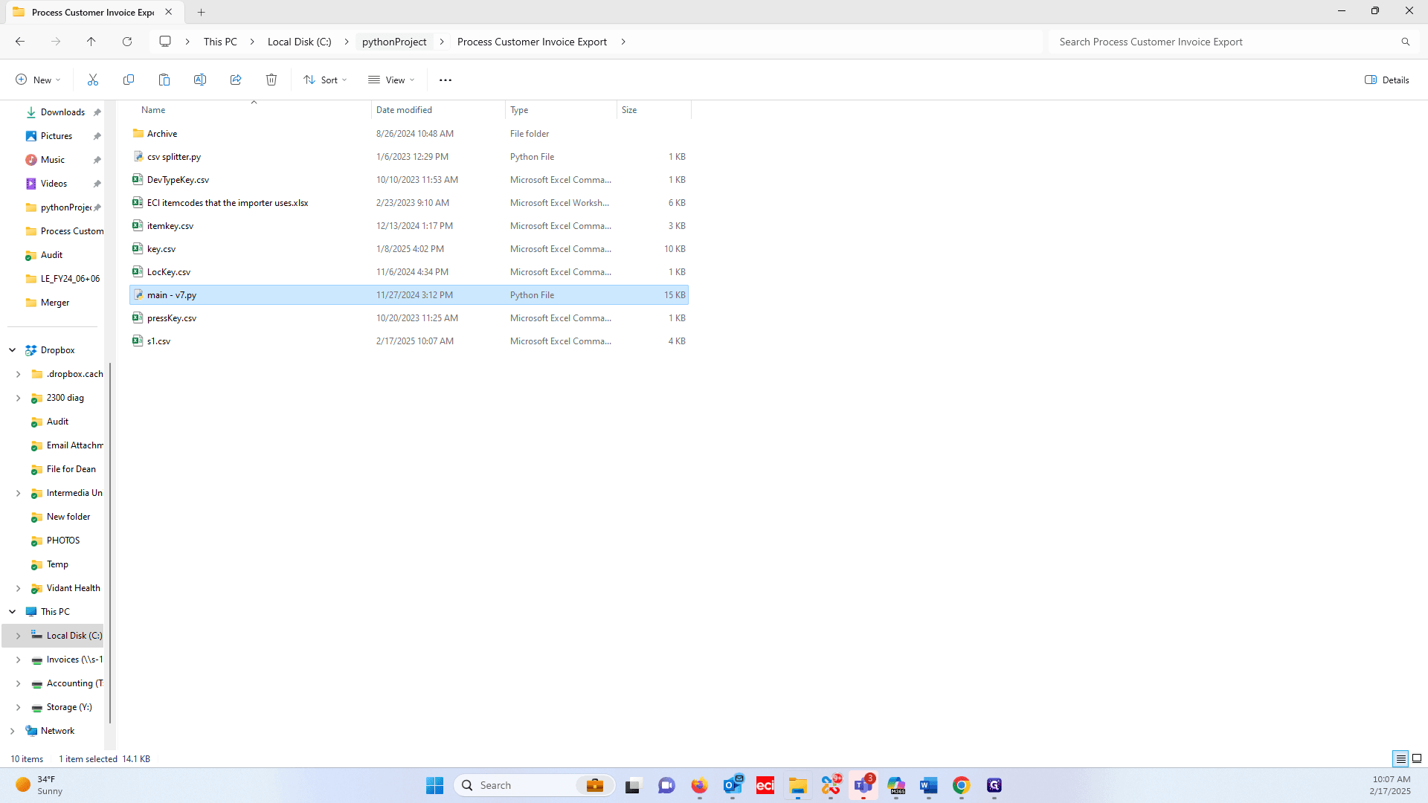Collapse the Dropbox tree node

13,350
